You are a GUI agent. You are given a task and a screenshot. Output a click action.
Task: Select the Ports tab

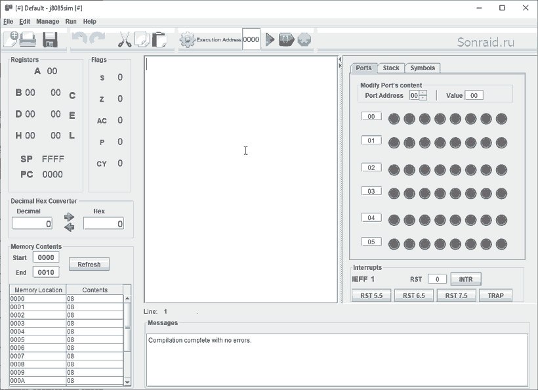(x=363, y=68)
